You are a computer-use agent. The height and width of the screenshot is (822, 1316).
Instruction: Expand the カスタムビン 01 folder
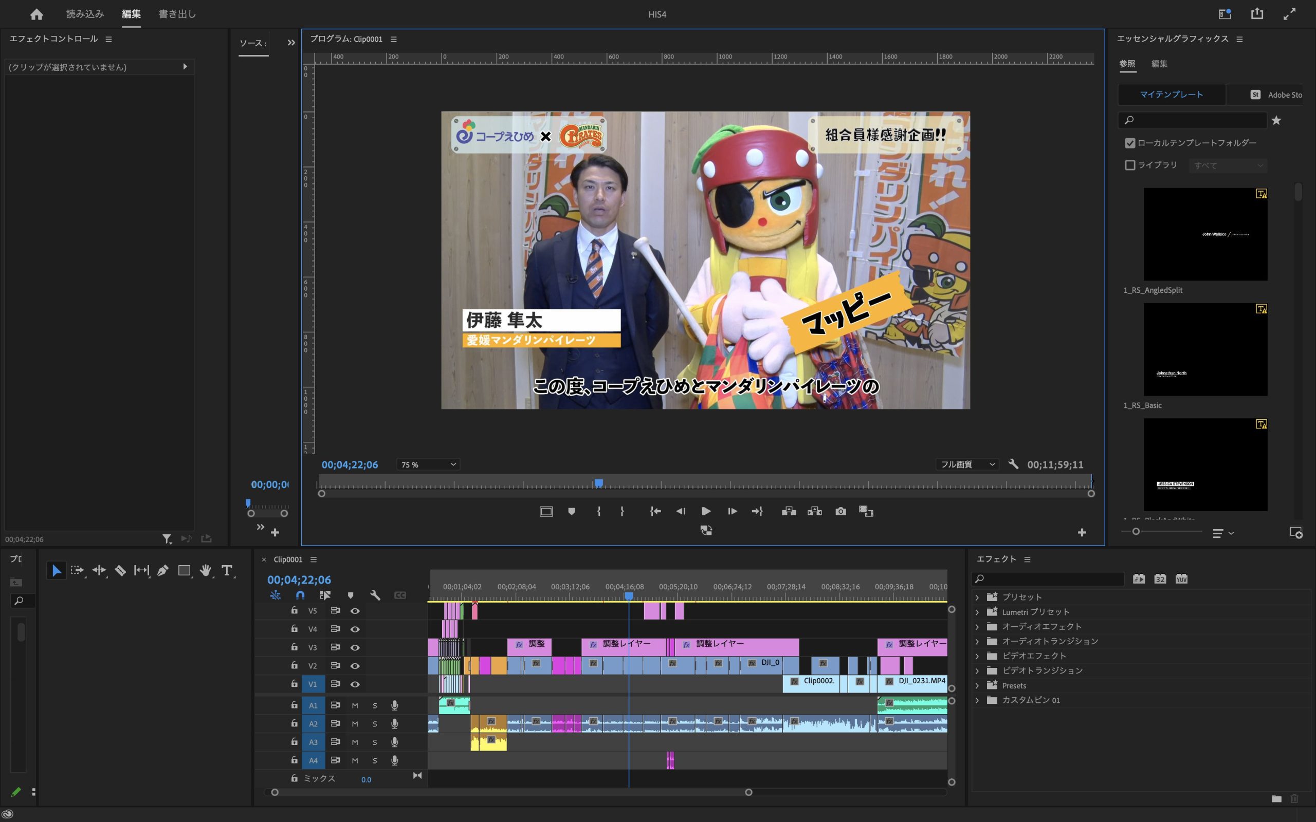(977, 700)
